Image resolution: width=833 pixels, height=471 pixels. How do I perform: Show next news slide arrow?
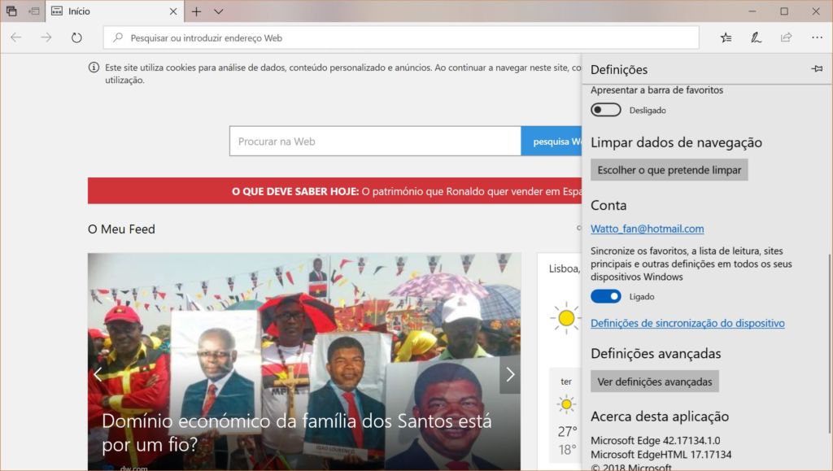pos(510,374)
